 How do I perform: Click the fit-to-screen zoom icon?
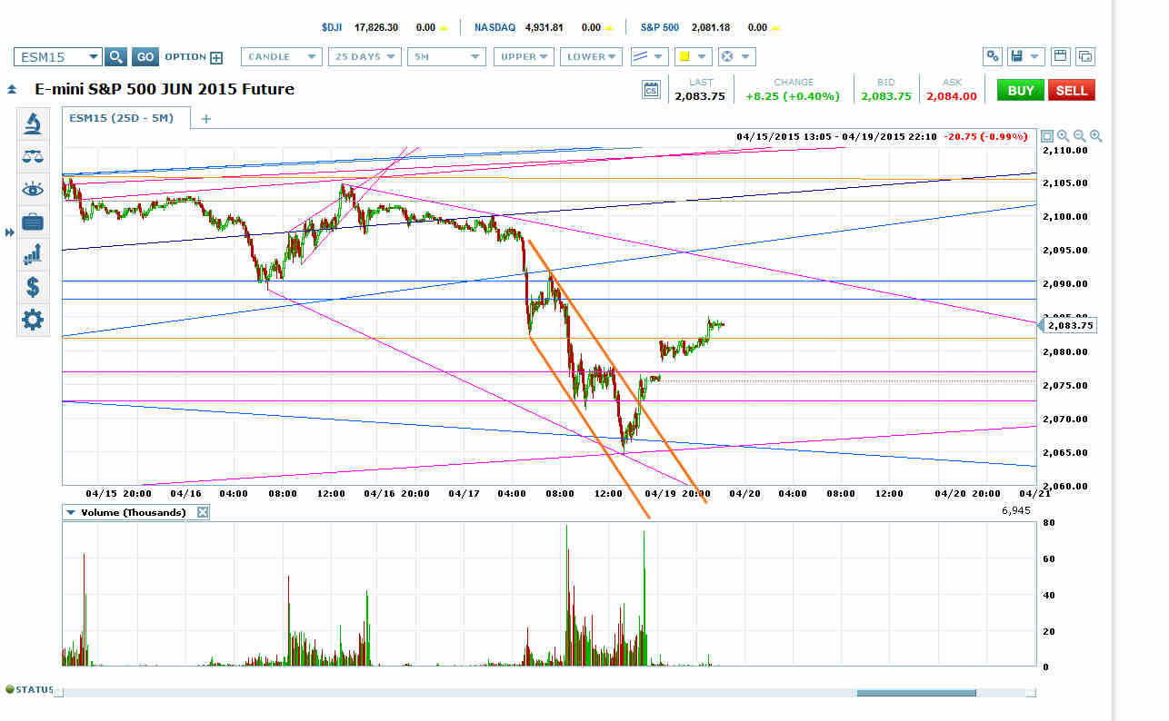tap(1047, 136)
